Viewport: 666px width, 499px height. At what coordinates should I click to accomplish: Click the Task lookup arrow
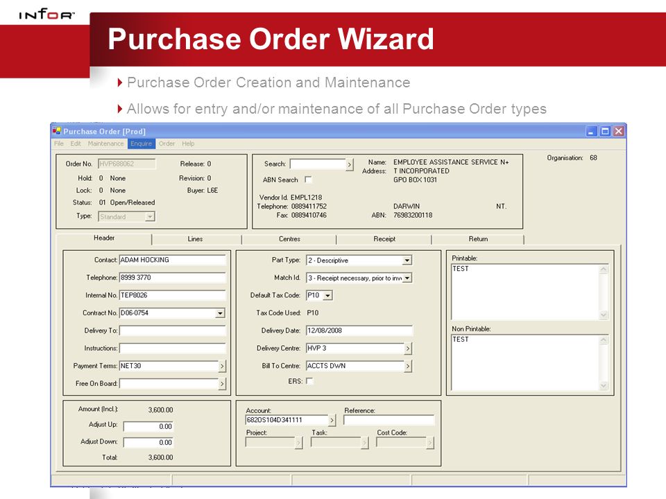click(x=365, y=443)
